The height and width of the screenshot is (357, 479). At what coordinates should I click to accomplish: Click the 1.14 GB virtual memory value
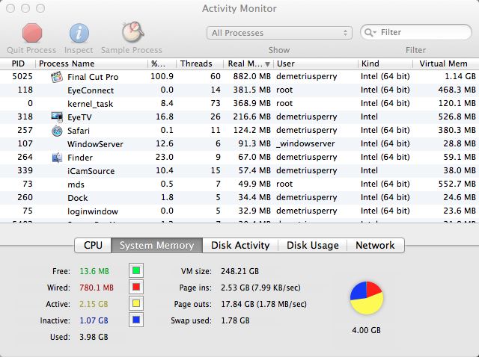(x=460, y=76)
